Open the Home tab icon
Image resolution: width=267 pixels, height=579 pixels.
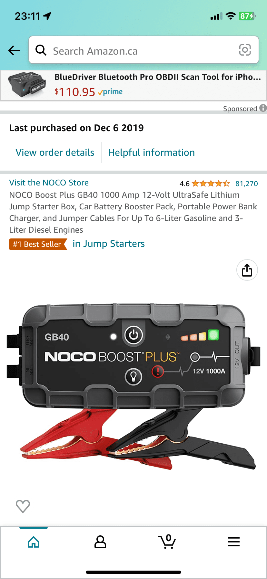pyautogui.click(x=34, y=542)
